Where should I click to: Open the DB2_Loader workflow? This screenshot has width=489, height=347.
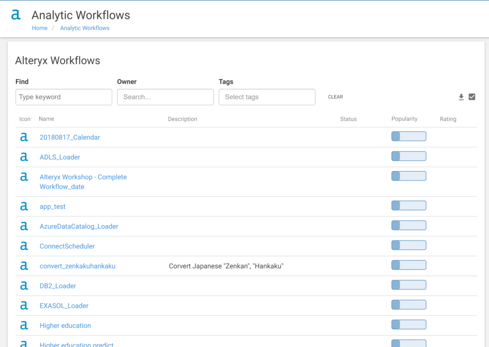[58, 286]
